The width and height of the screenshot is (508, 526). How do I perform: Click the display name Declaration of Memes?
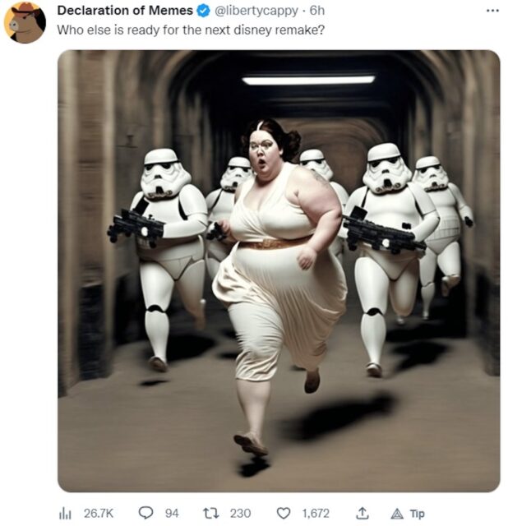[x=124, y=11]
